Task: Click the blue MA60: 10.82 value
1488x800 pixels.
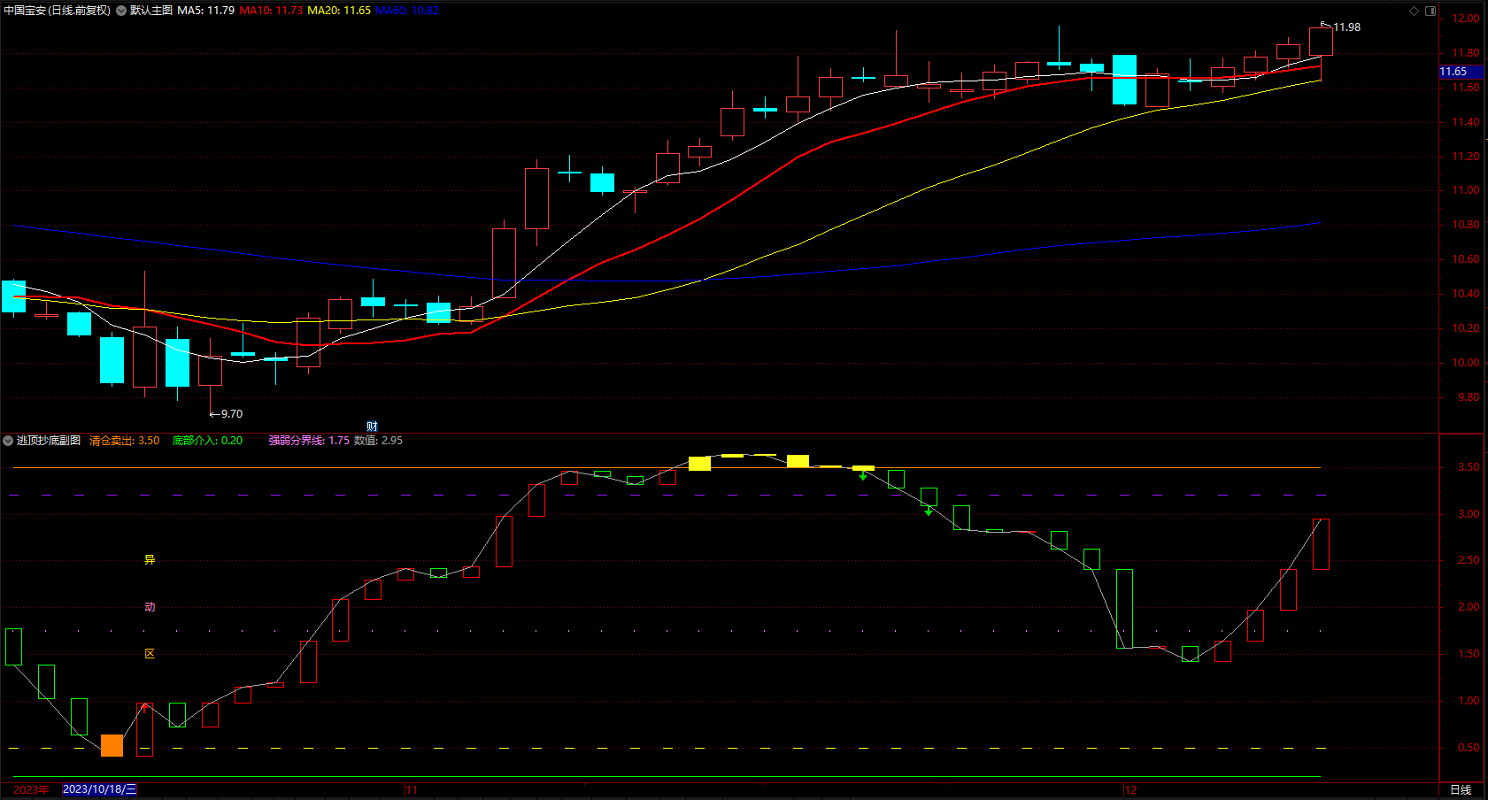Action: [x=407, y=11]
